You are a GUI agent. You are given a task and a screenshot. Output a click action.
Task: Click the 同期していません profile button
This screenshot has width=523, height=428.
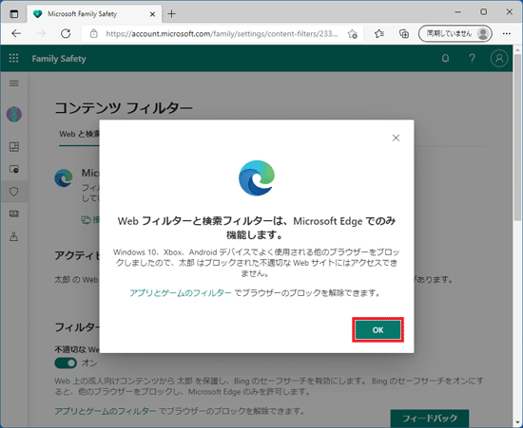click(455, 33)
